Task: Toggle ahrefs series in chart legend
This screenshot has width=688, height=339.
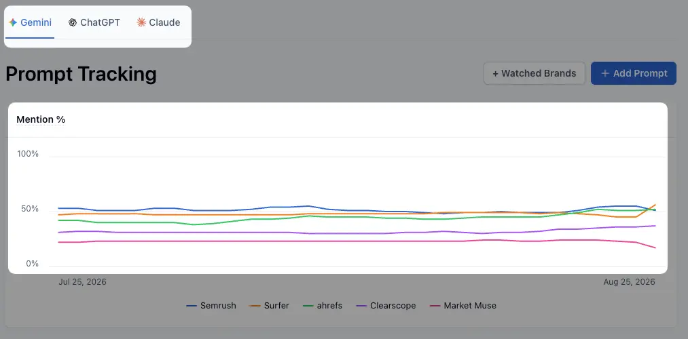Action: point(323,306)
